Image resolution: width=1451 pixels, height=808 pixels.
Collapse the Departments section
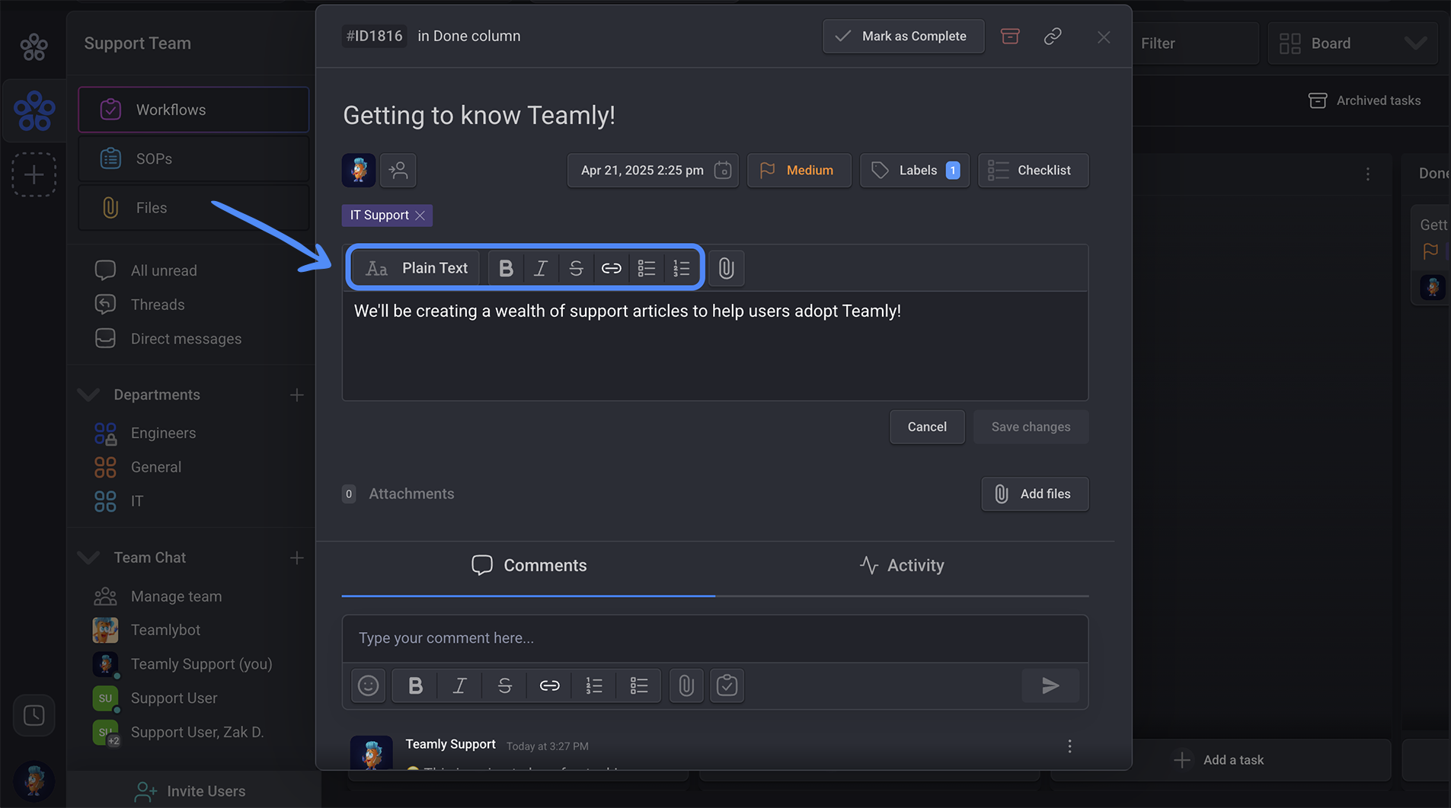pos(89,394)
